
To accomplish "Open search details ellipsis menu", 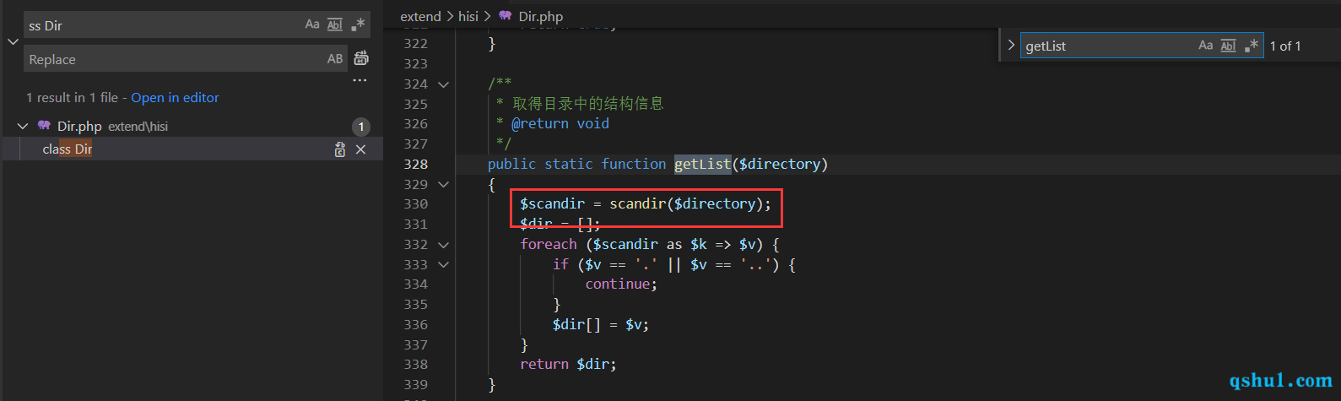I will coord(360,80).
